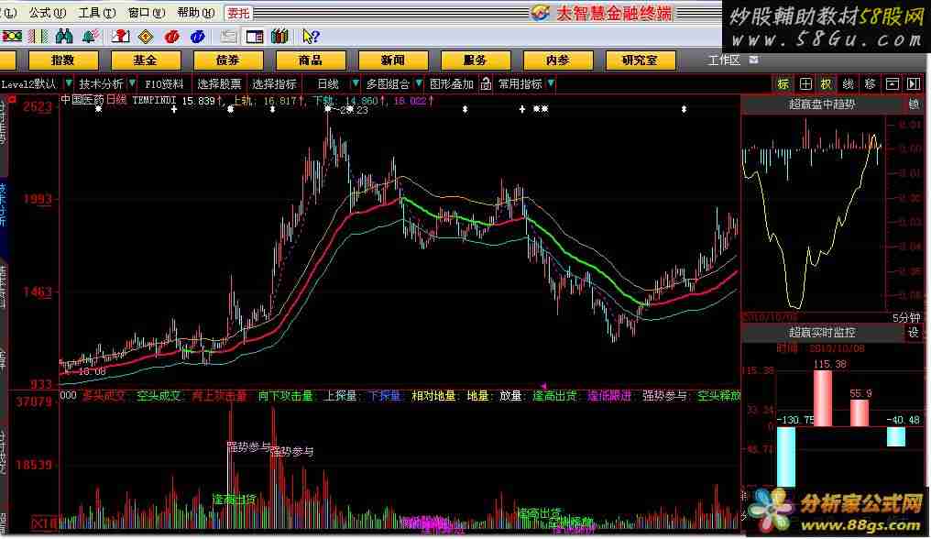Switch to the 指数 tab
Screen dimensions: 931x539
(63, 60)
